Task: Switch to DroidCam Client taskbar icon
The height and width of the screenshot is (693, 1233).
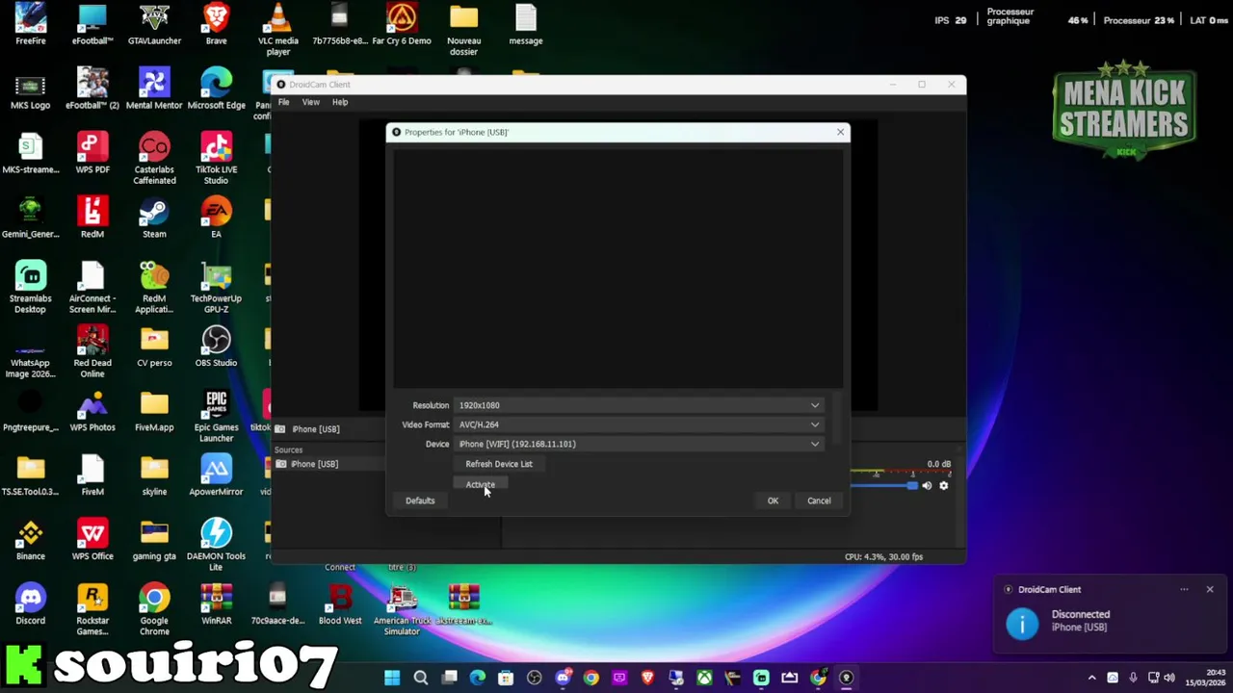Action: [847, 678]
